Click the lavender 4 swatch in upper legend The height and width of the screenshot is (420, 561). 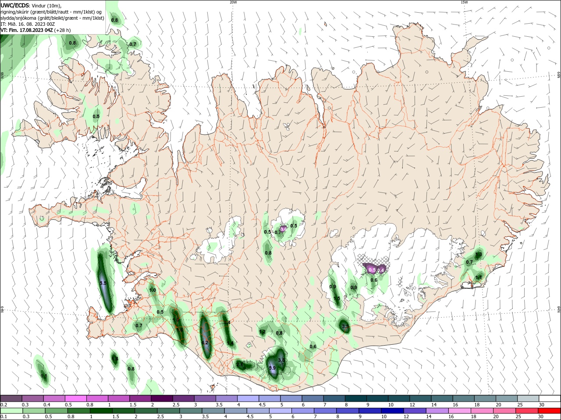coord(248,399)
